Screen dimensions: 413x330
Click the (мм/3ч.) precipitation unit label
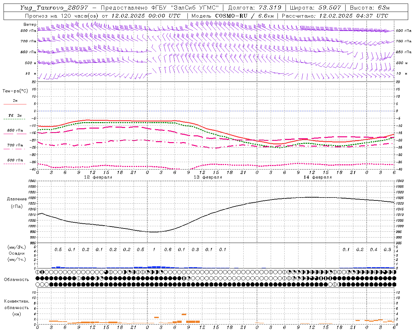(x=17, y=247)
